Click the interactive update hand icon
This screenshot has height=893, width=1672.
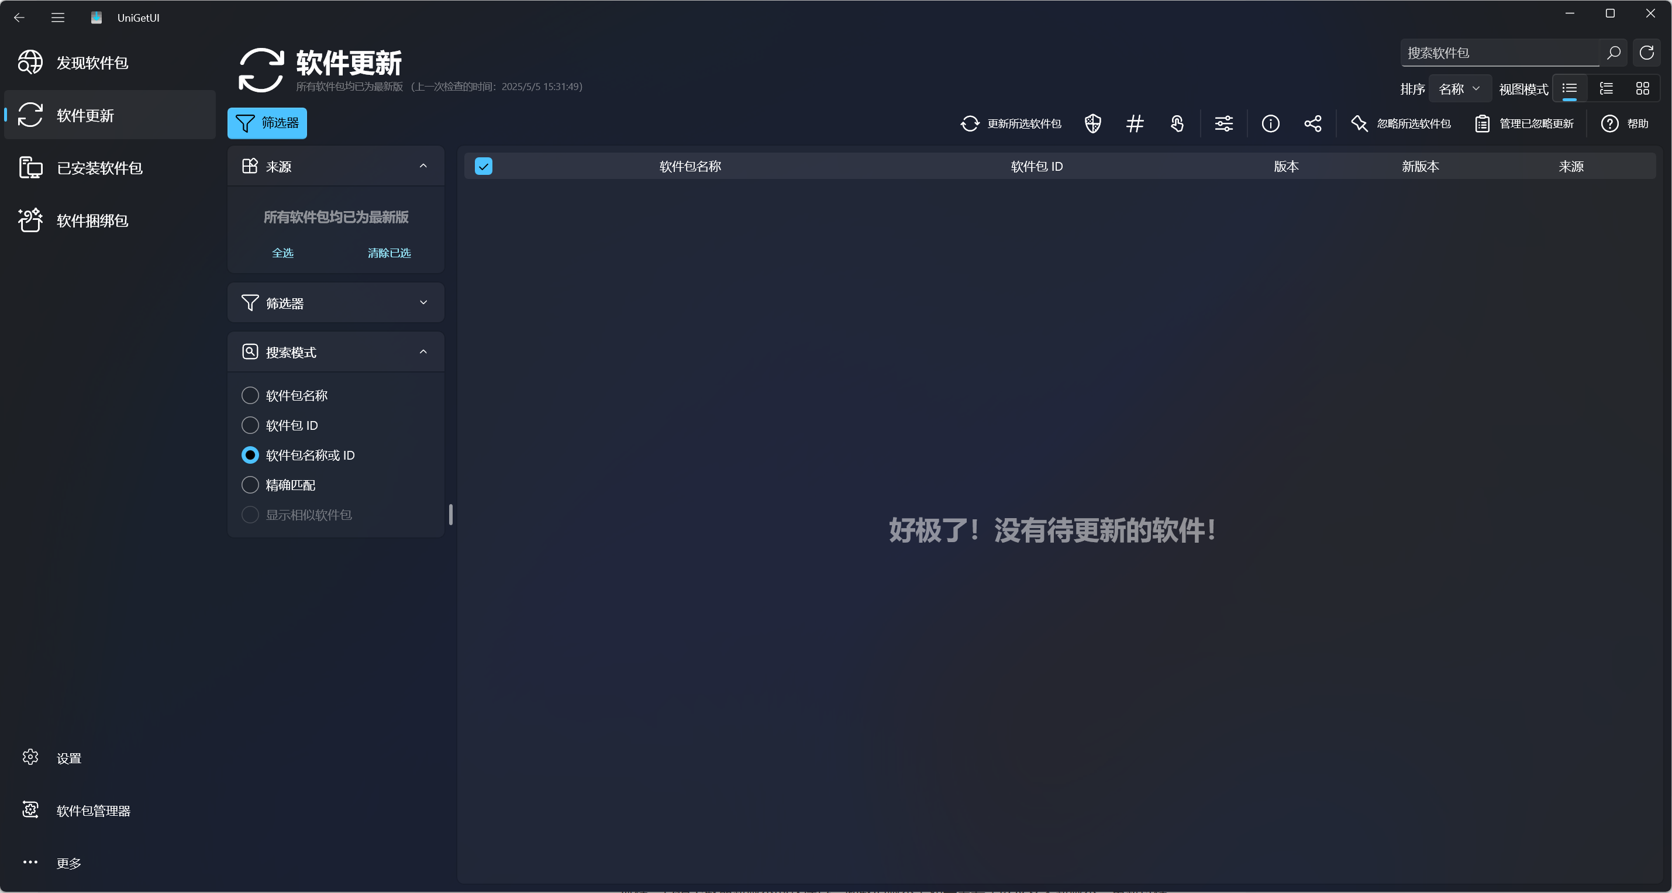[1177, 123]
